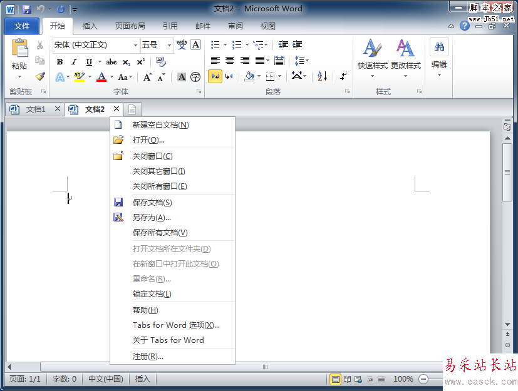This screenshot has height=391, width=518.
Task: Toggle Left-to-Right text direction
Action: pos(215,76)
